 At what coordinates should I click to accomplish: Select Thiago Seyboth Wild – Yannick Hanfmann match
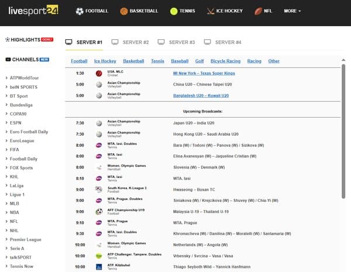(x=212, y=267)
